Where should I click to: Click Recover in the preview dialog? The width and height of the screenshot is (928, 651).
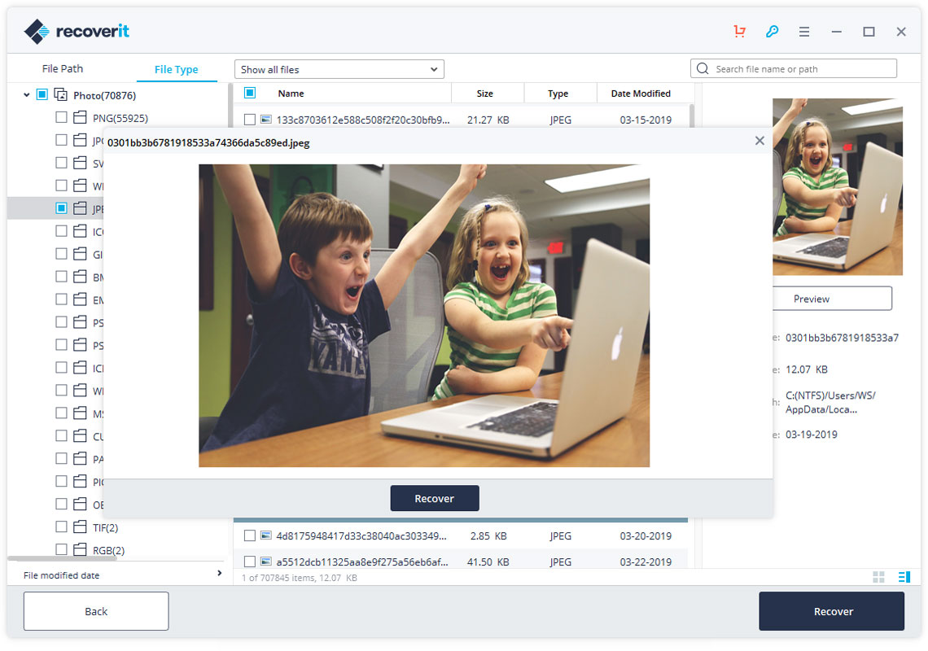coord(435,498)
